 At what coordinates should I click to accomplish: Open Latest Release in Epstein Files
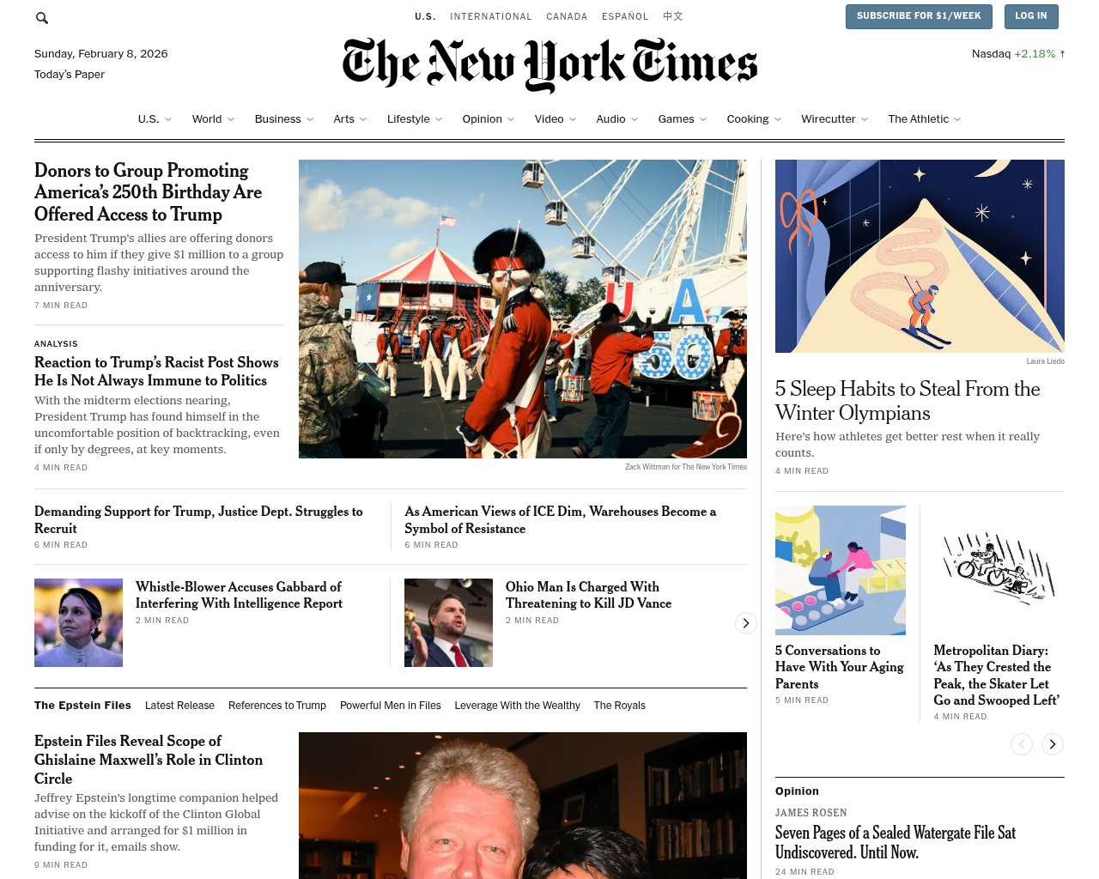point(179,706)
